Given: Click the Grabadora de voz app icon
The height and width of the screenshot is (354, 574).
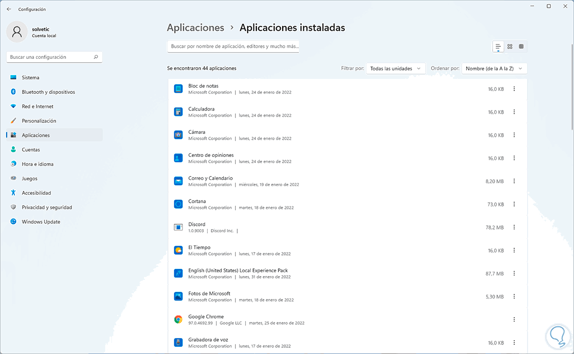Looking at the screenshot, I should point(178,343).
